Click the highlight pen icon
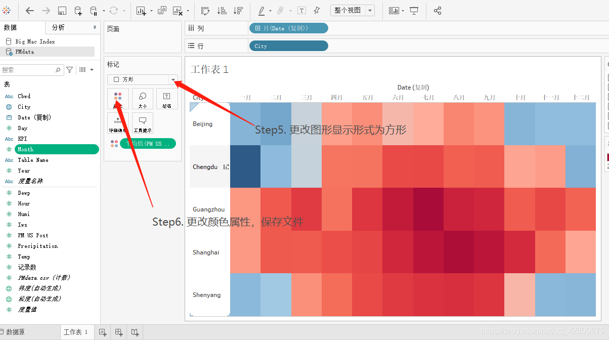This screenshot has width=609, height=340. point(262,11)
